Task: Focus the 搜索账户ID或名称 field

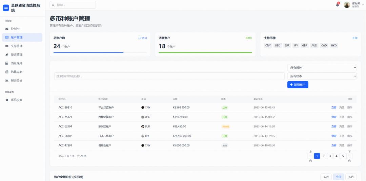Action: (169, 76)
